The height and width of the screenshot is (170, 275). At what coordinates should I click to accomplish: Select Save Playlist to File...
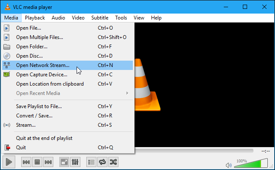click(x=68, y=106)
